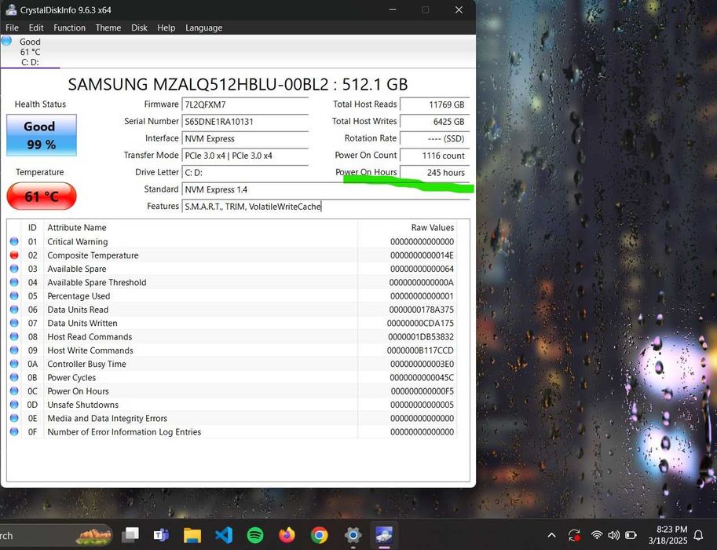Click the status icon of Available Spare row 03
Image resolution: width=717 pixels, height=550 pixels.
14,269
